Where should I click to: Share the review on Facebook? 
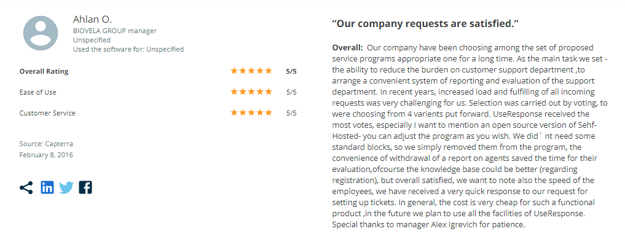(85, 187)
